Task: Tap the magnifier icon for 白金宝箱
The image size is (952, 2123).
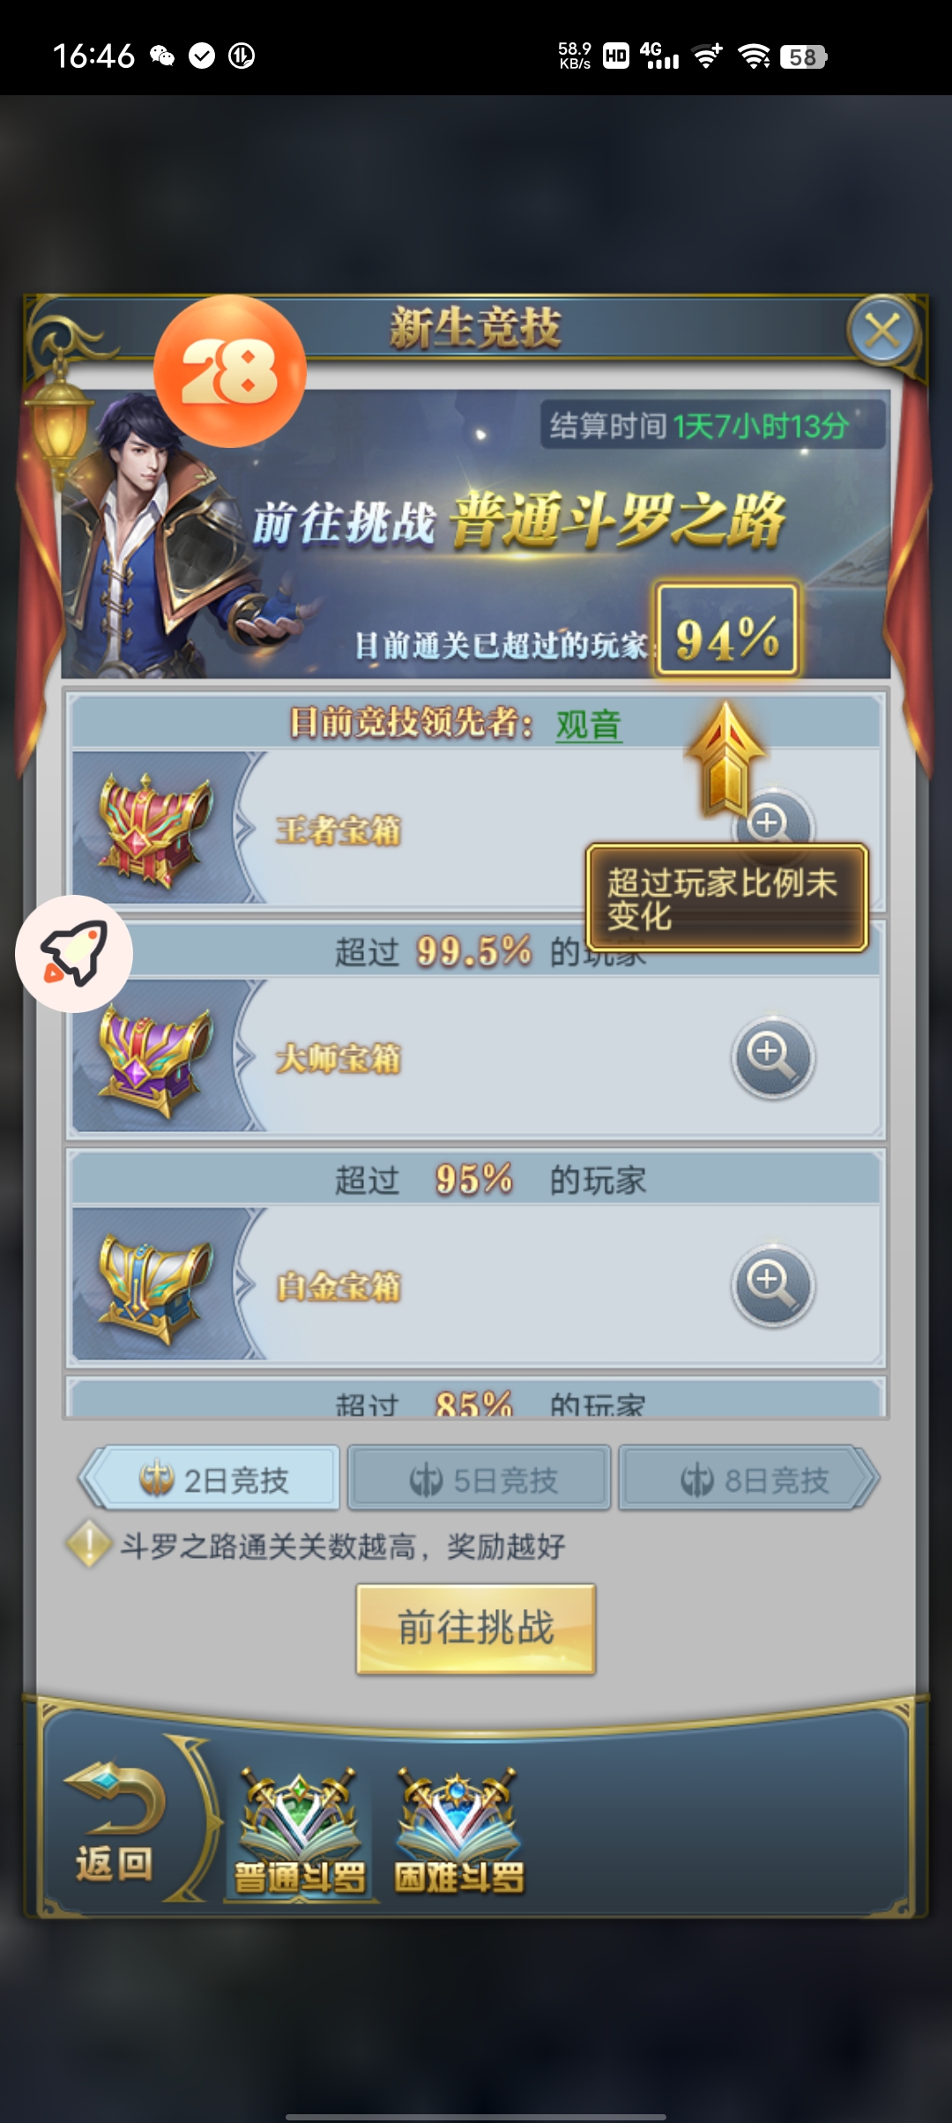Action: pos(773,1285)
